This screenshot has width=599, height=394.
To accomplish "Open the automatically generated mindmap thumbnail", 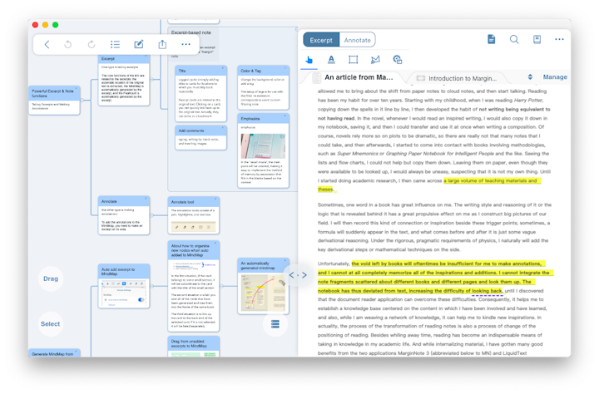I will click(263, 293).
